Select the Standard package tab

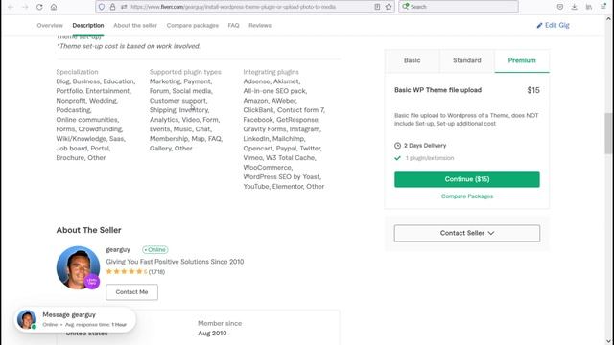coord(467,60)
